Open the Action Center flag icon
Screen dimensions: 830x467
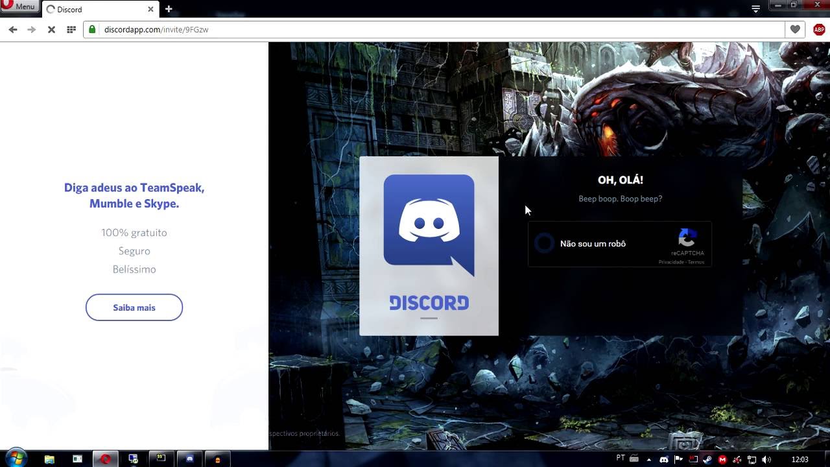pos(679,460)
